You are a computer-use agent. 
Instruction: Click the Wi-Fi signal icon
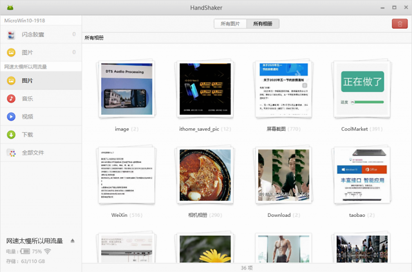click(47, 251)
